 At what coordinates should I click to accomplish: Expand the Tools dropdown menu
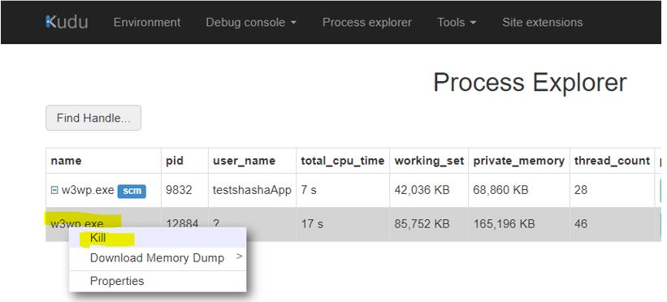click(x=457, y=22)
